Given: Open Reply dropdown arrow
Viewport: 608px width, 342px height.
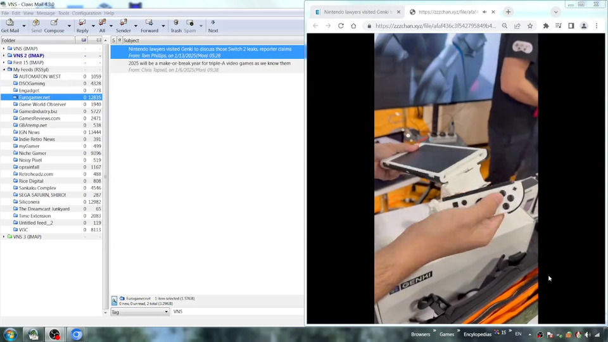Looking at the screenshot, I should pyautogui.click(x=93, y=26).
